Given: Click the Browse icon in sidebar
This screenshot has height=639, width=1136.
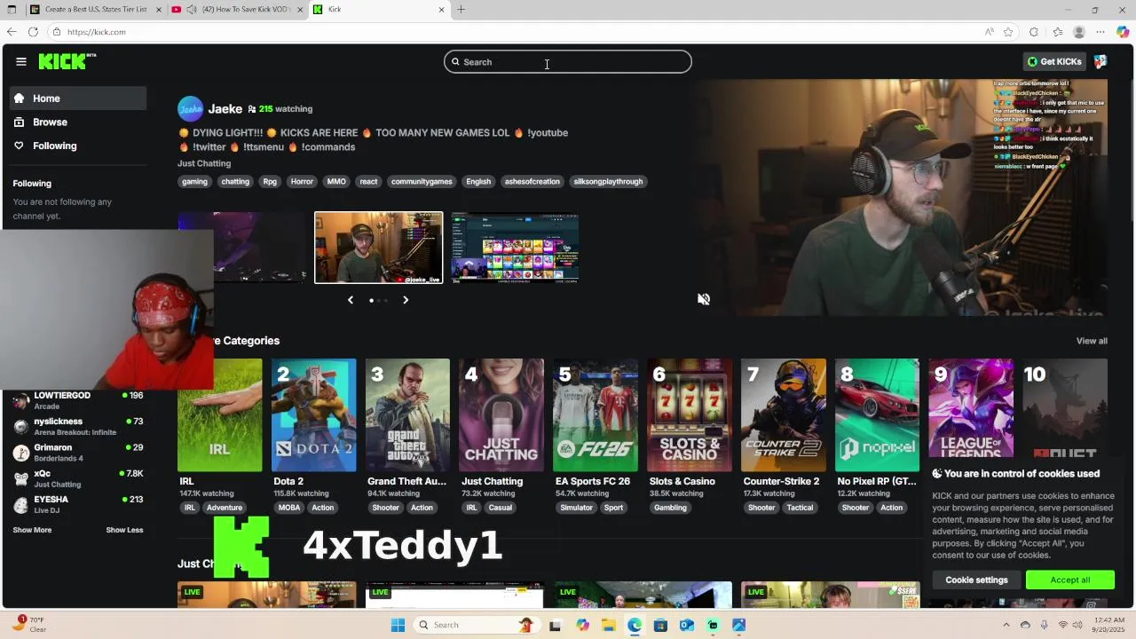Looking at the screenshot, I should 20,122.
